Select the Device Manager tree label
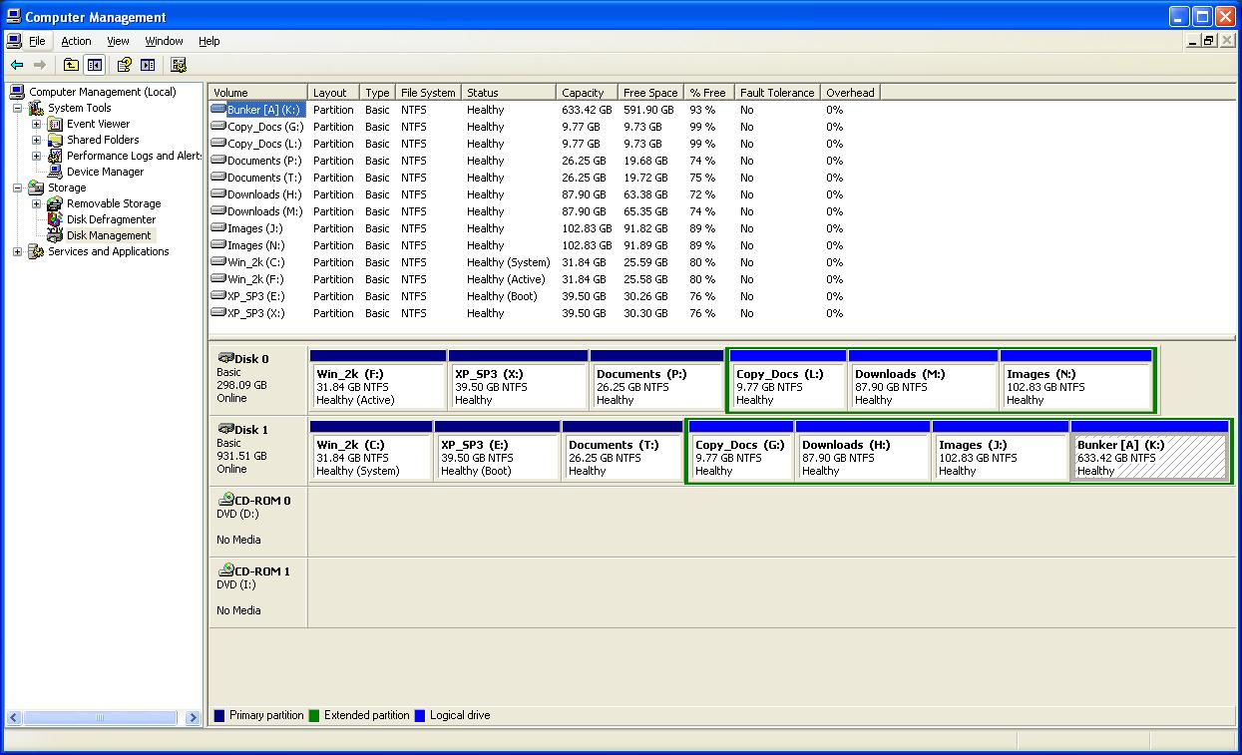This screenshot has width=1242, height=755. 105,172
